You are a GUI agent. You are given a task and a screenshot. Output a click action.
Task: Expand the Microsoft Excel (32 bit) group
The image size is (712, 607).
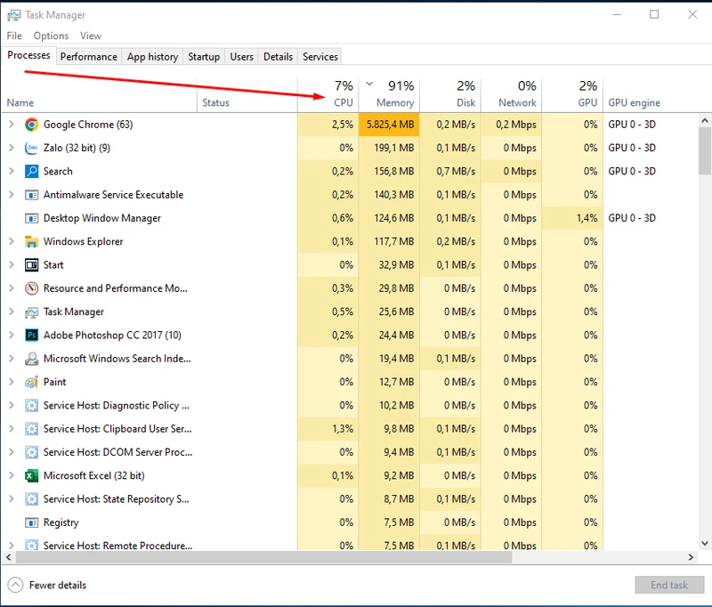(12, 476)
